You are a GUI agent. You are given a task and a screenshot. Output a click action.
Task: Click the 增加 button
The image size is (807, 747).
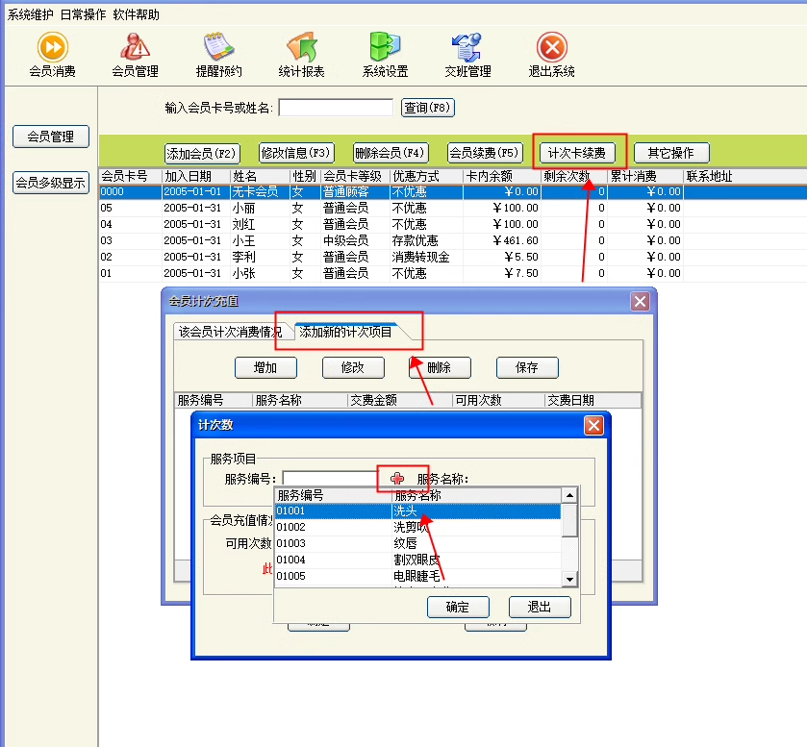(265, 367)
